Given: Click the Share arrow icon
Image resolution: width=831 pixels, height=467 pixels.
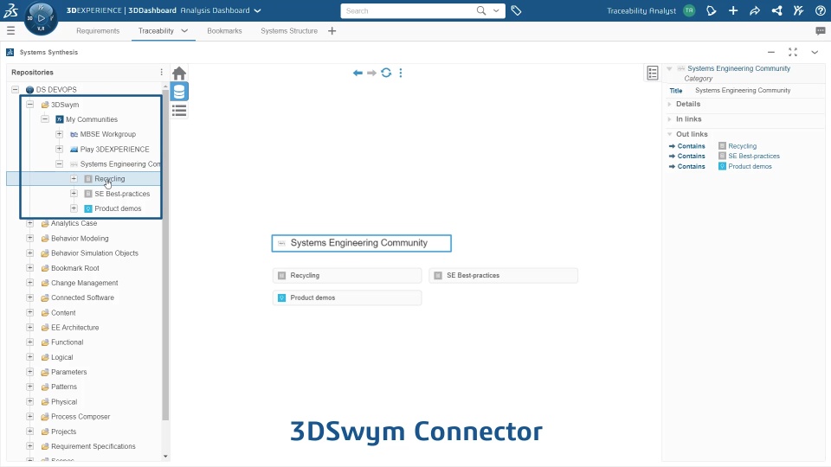Looking at the screenshot, I should click(x=755, y=10).
